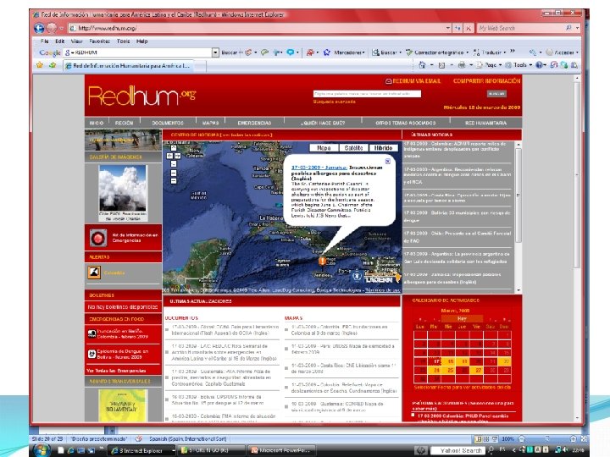This screenshot has height=457, width=610.
Task: Pan the map right with the arrow control
Action: coord(177,156)
